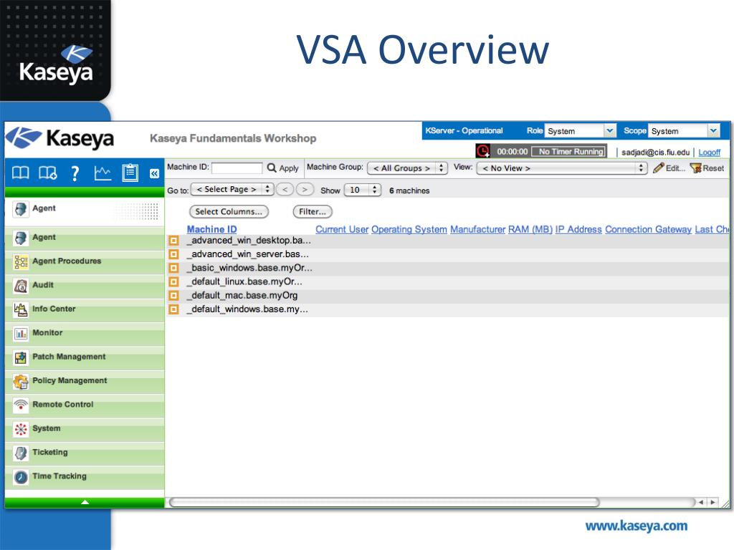The height and width of the screenshot is (550, 734).
Task: Open help via the question mark icon
Action: pyautogui.click(x=75, y=173)
